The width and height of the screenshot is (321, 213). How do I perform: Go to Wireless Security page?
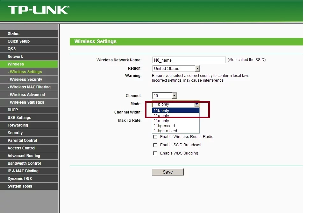29,79
